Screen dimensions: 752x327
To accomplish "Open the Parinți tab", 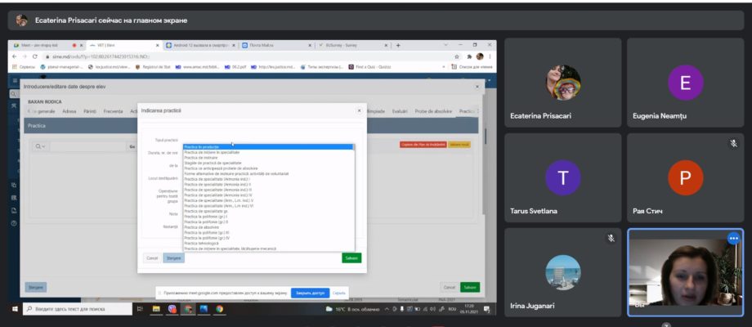I will (90, 111).
